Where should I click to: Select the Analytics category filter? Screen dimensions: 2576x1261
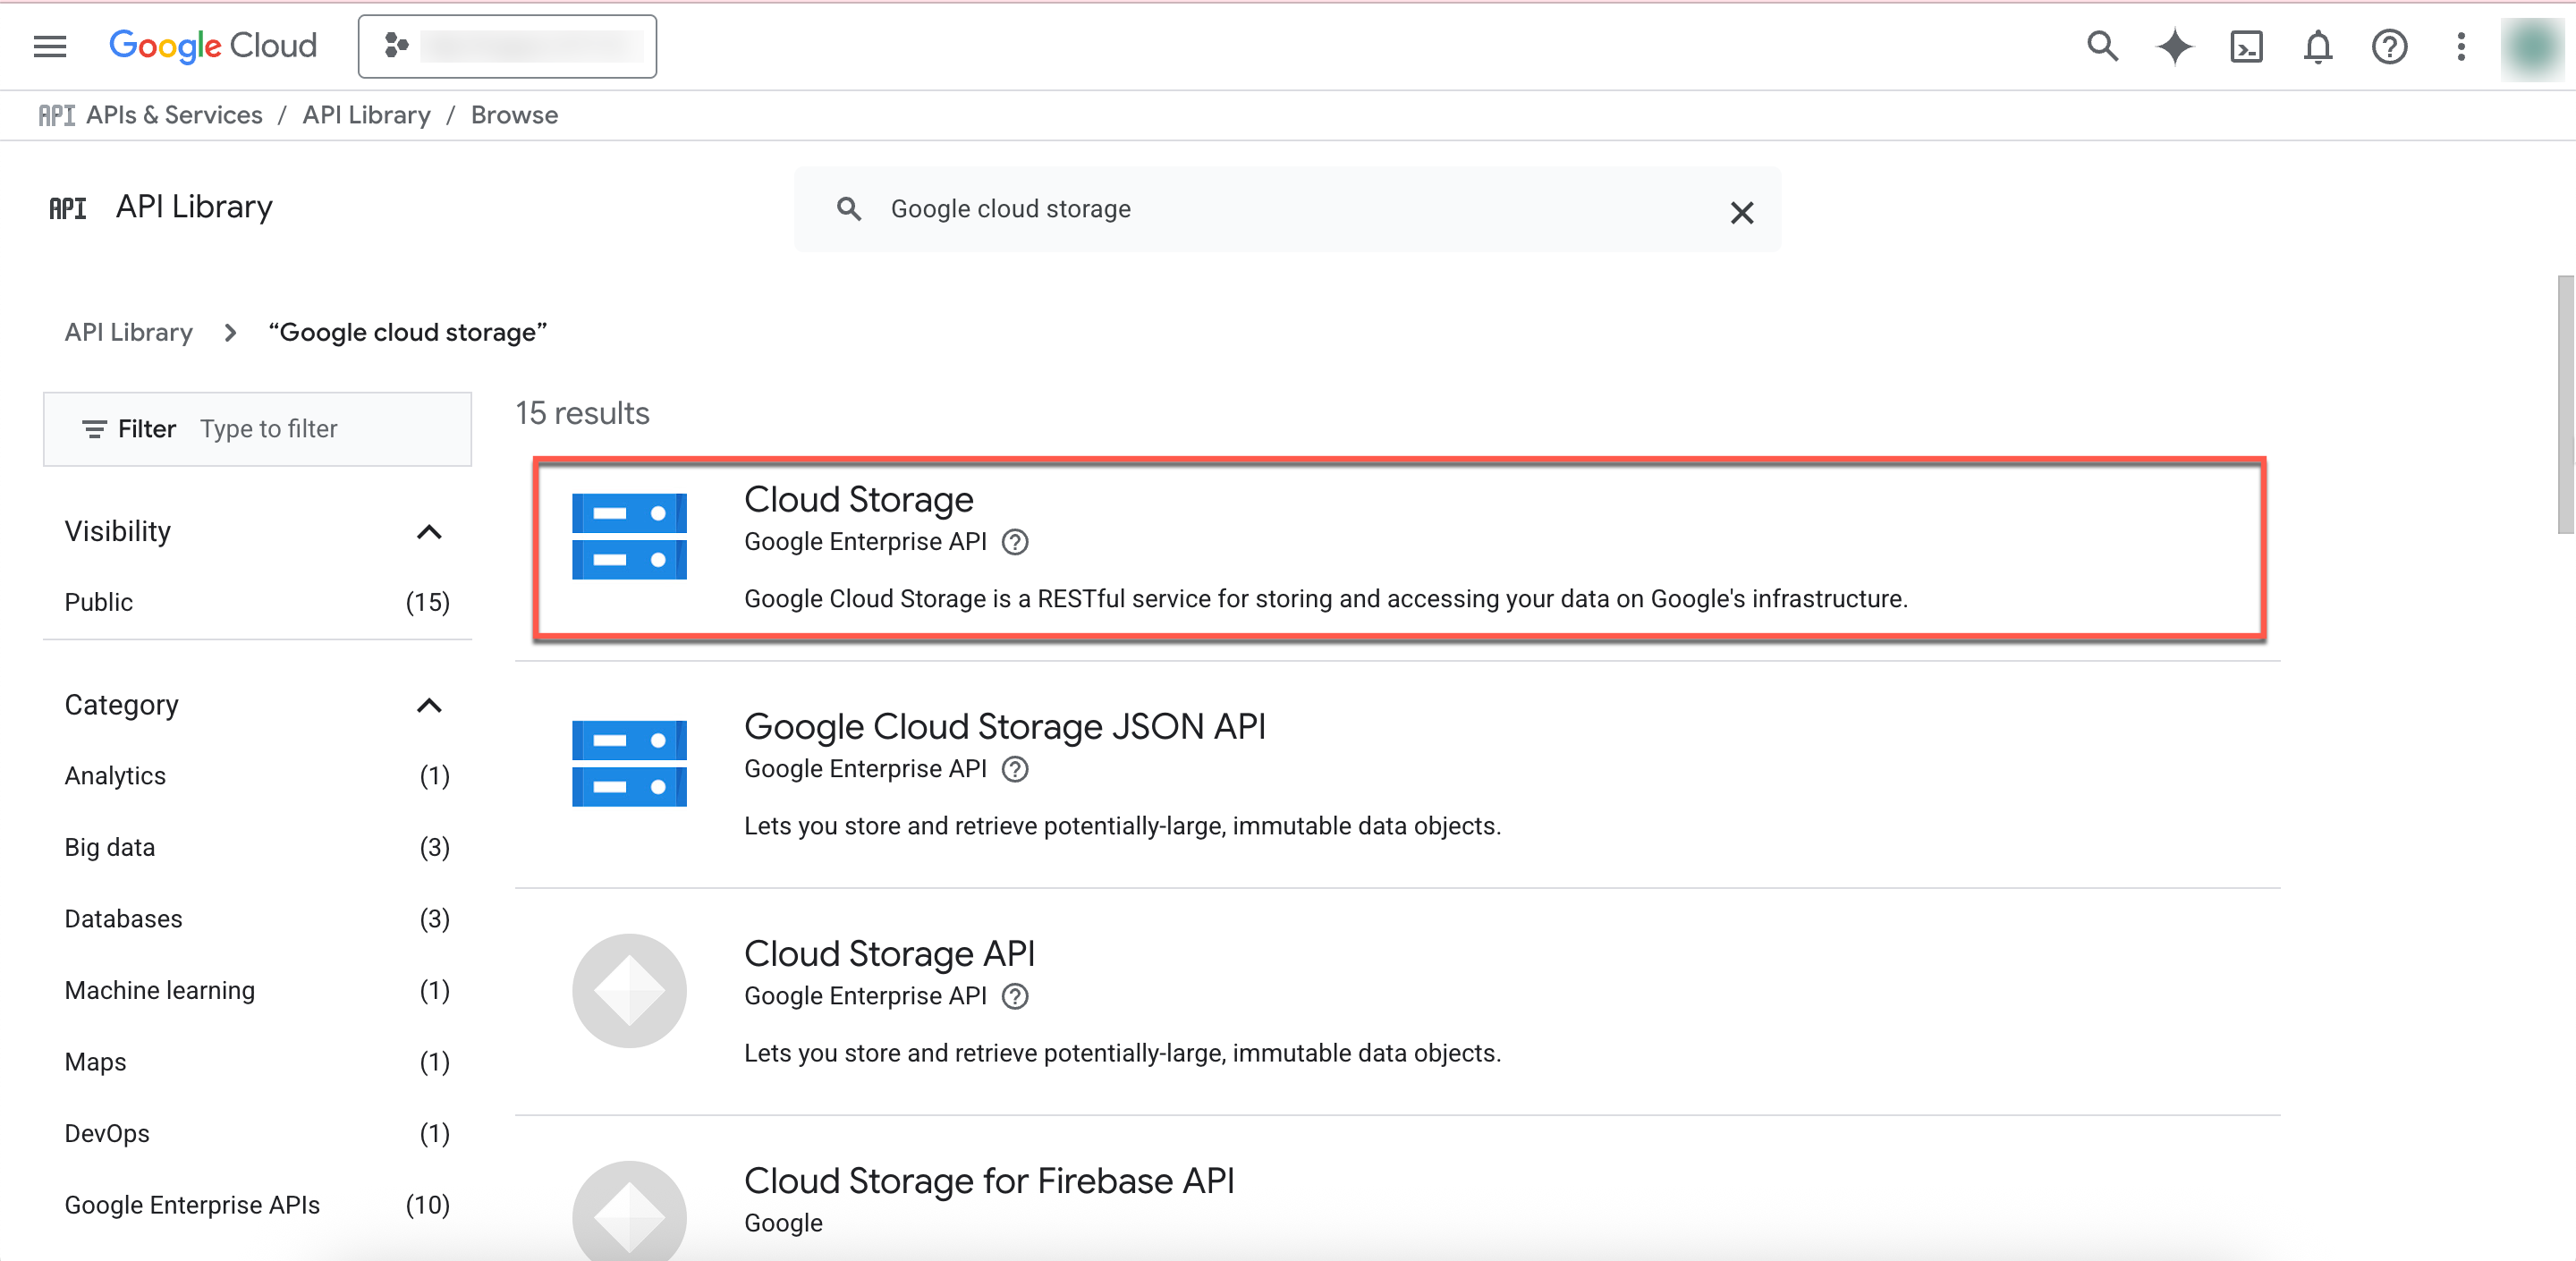click(x=115, y=775)
